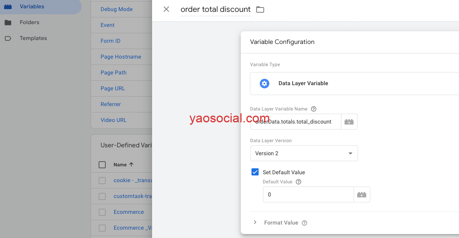Uncheck Set Default Value checkbox
Viewport: 459px width, 238px height.
(x=255, y=172)
